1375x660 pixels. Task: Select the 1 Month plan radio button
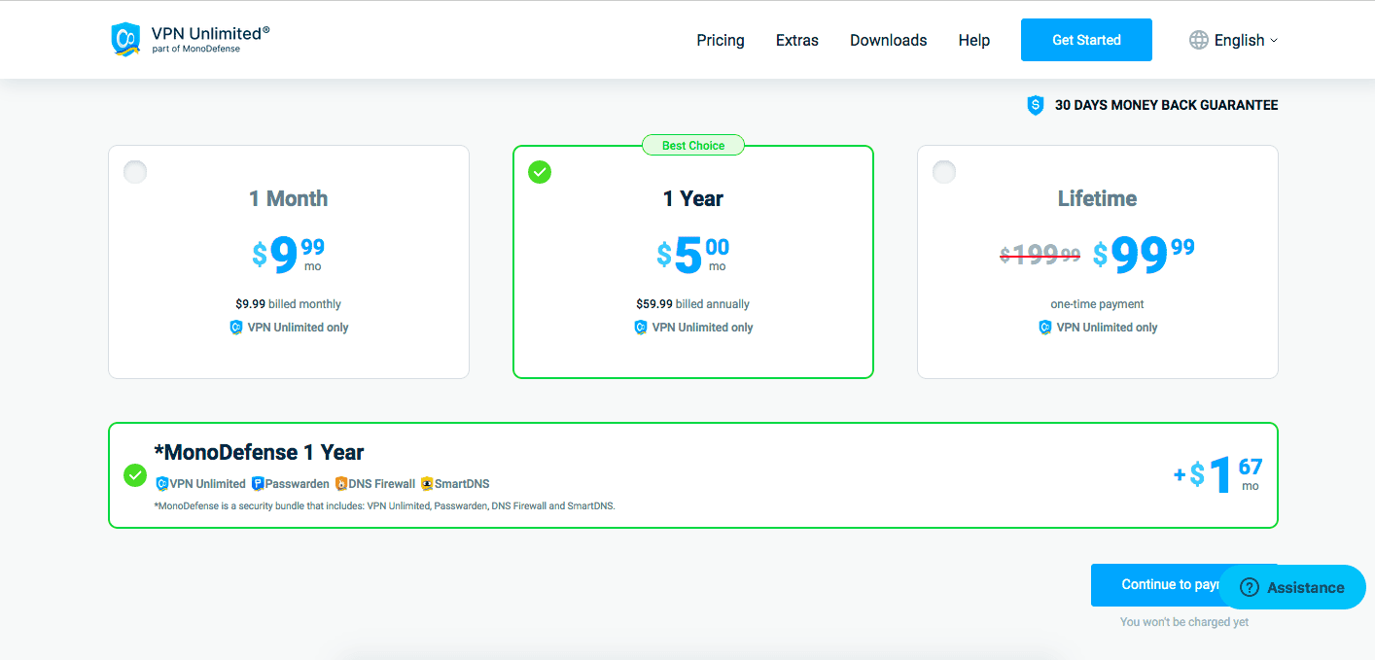click(135, 172)
